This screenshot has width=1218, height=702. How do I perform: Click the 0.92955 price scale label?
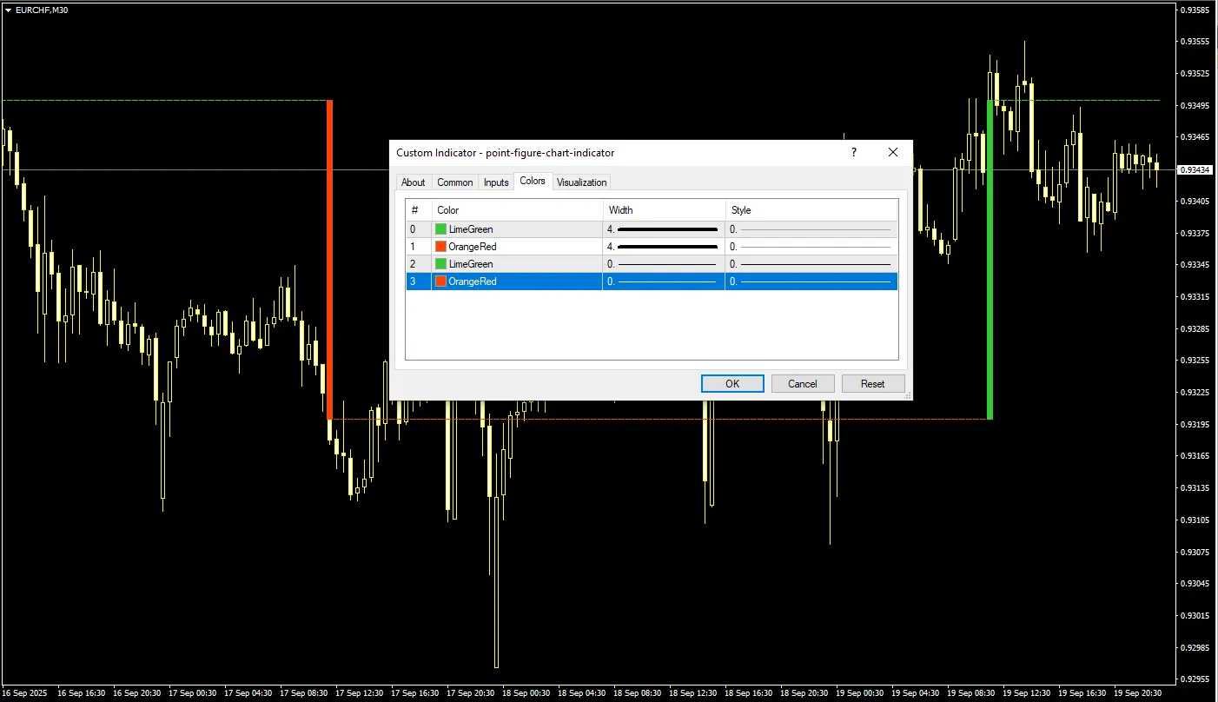tap(1195, 679)
